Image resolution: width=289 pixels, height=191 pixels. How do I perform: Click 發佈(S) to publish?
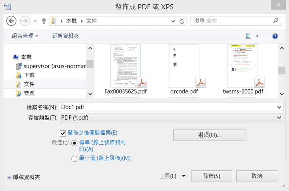212,176
